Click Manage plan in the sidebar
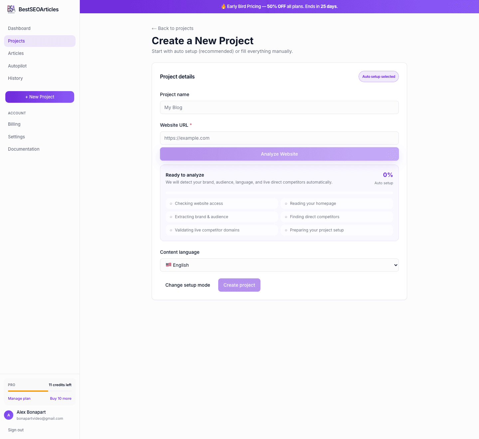The height and width of the screenshot is (439, 479). 19,398
